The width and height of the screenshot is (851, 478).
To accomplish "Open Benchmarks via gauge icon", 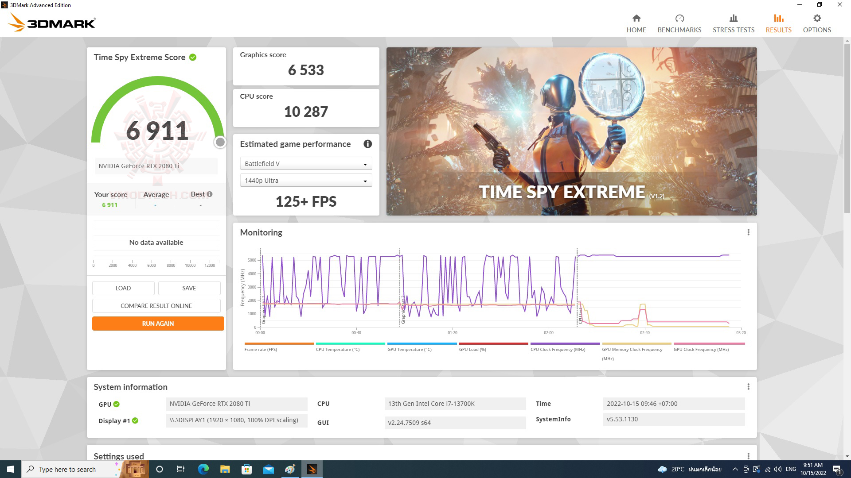I will pos(679,18).
